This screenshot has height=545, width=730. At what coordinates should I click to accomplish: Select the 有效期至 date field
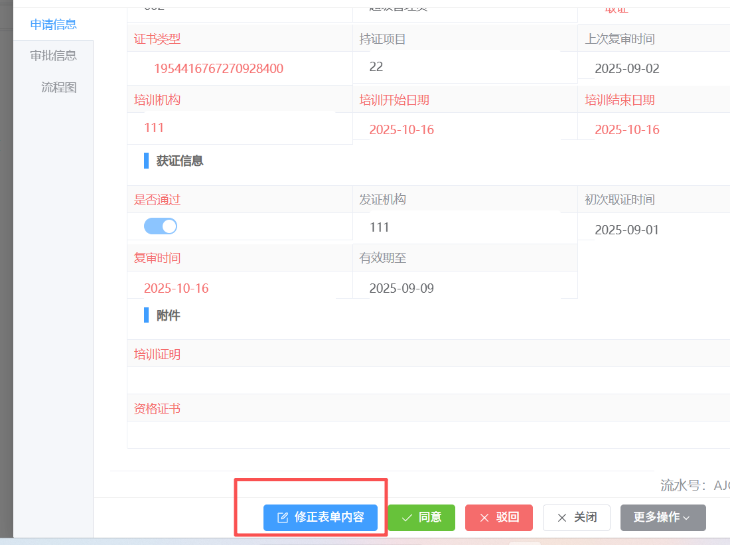(465, 288)
